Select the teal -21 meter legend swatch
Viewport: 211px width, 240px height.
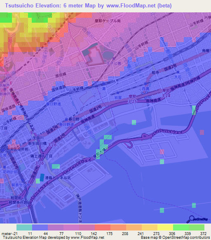pyautogui.click(x=24, y=227)
